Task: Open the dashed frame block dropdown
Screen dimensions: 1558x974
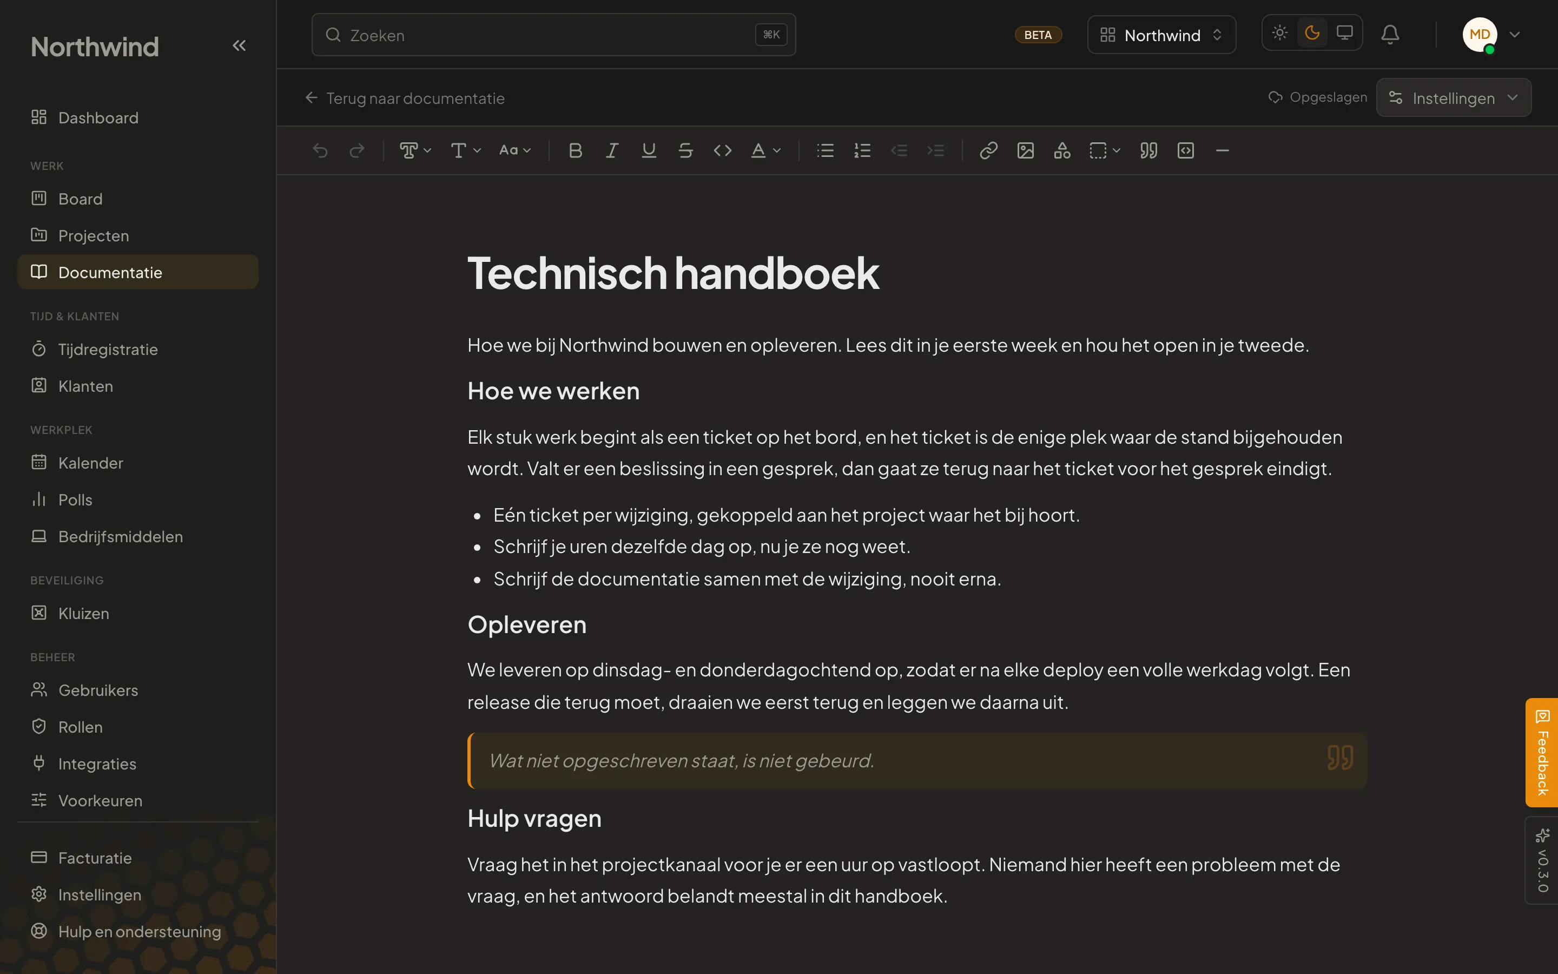Action: [1104, 151]
